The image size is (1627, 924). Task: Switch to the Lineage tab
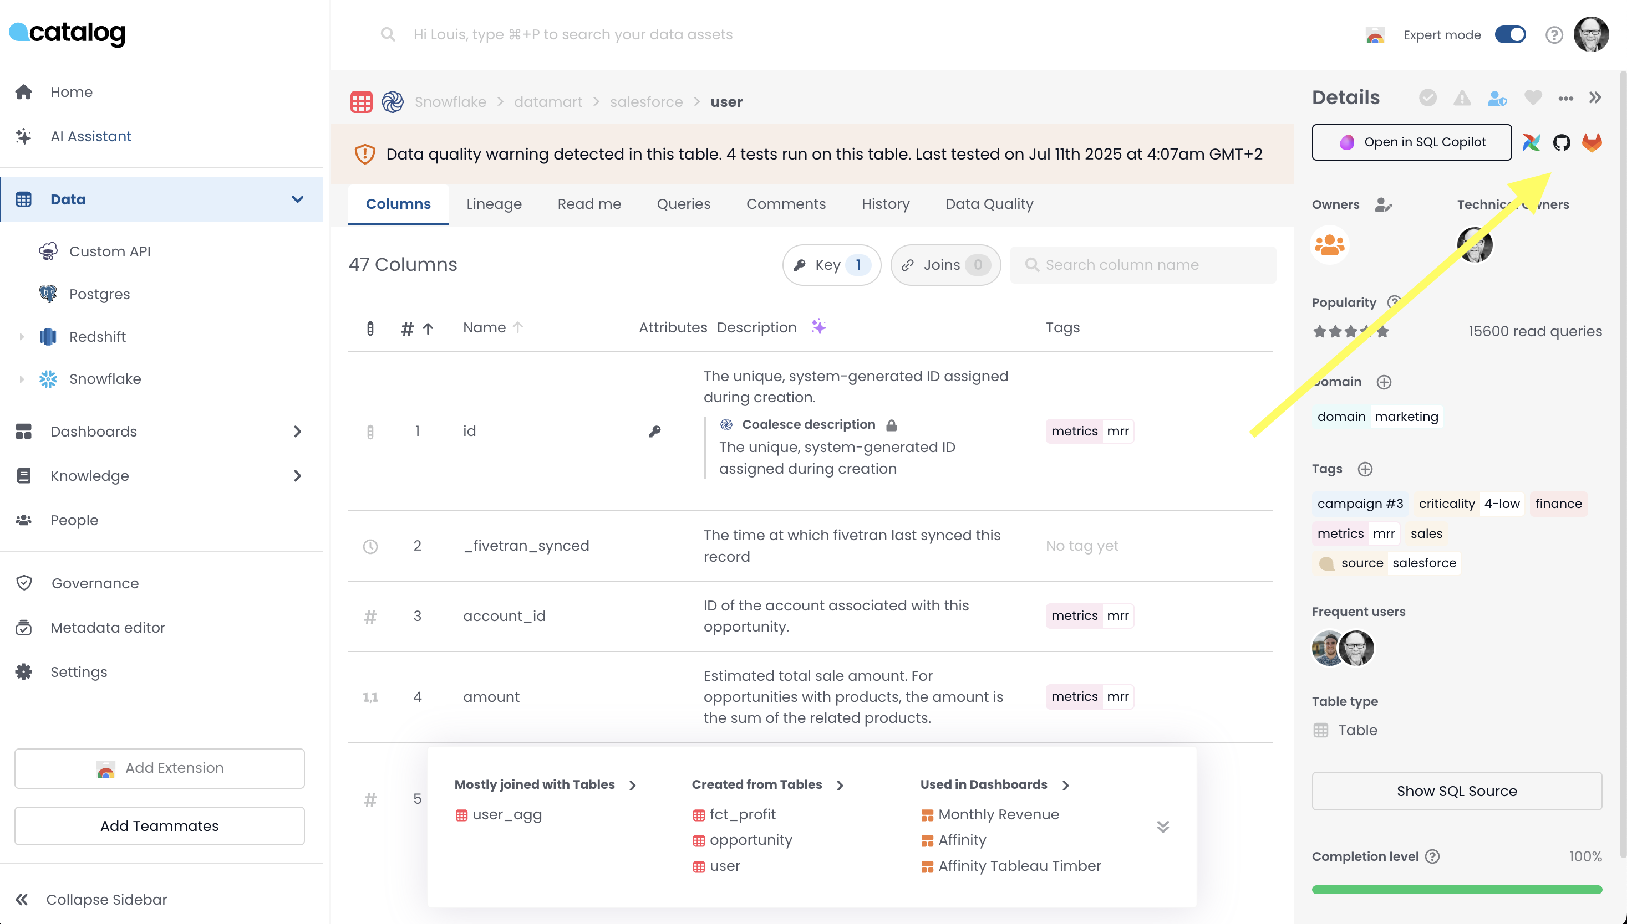coord(494,204)
